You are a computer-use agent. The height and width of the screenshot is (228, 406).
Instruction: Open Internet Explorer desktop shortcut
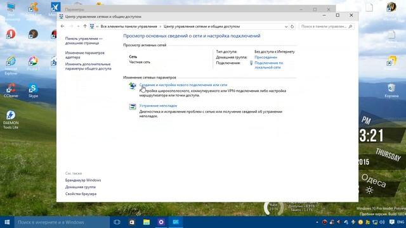click(x=11, y=65)
